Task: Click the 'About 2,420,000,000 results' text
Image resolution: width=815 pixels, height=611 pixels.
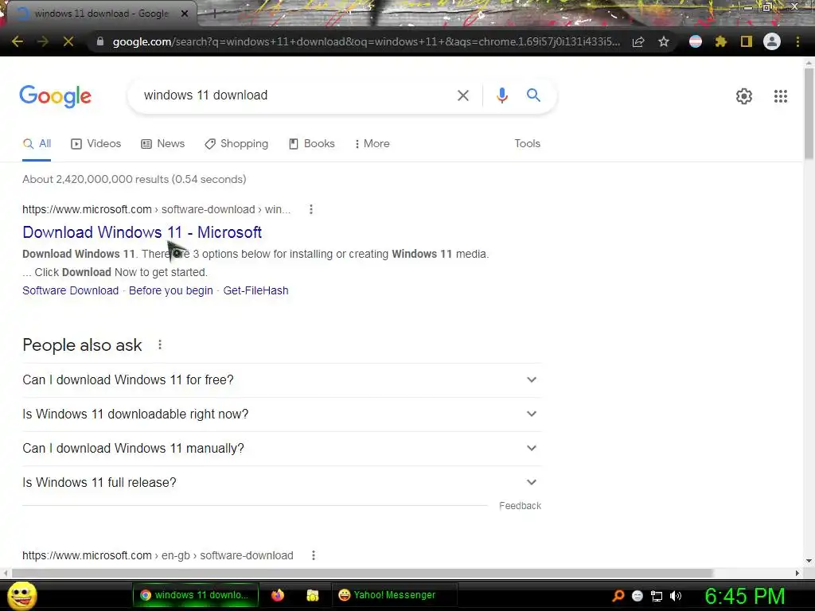Action: [x=134, y=179]
